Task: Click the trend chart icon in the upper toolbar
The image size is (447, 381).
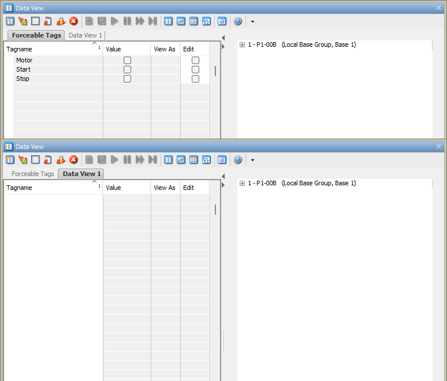Action: (181, 21)
